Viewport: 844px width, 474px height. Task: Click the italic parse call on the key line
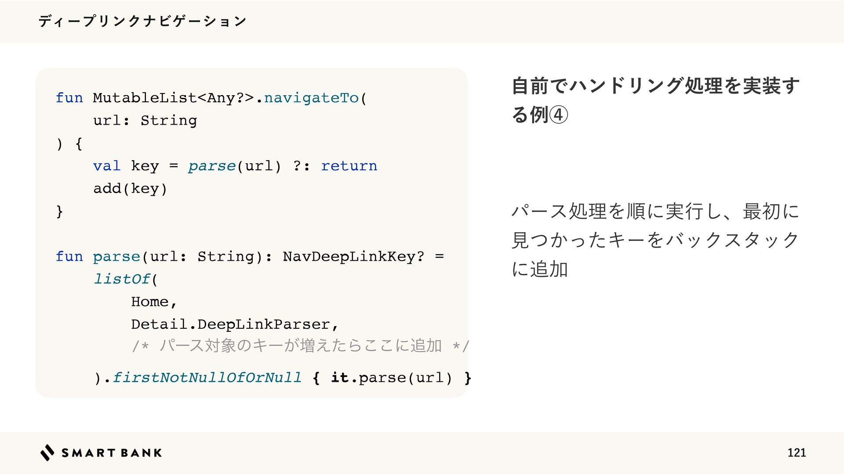point(212,166)
